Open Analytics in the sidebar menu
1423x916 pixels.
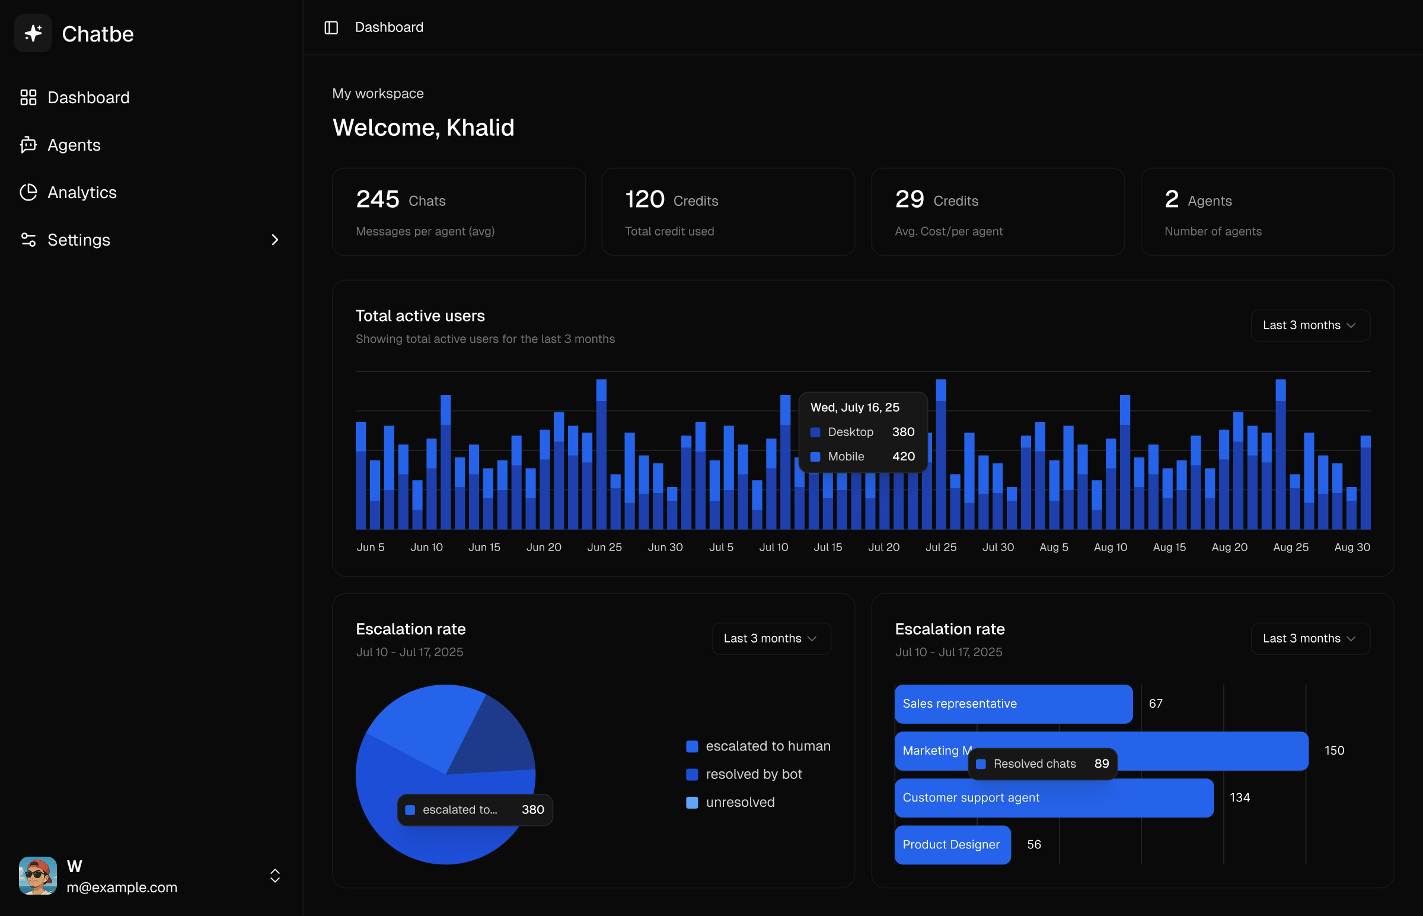(151, 192)
